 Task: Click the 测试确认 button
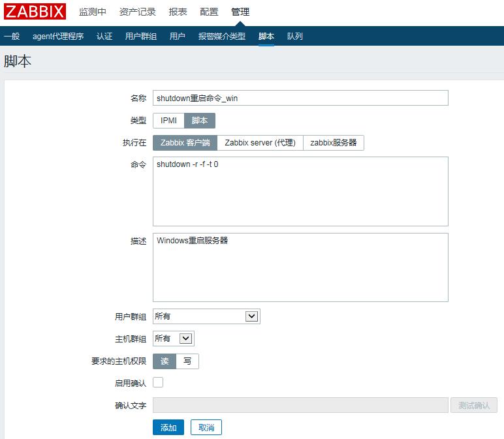(474, 405)
